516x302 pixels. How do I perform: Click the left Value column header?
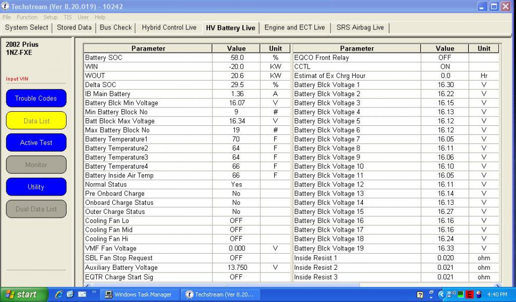click(236, 48)
